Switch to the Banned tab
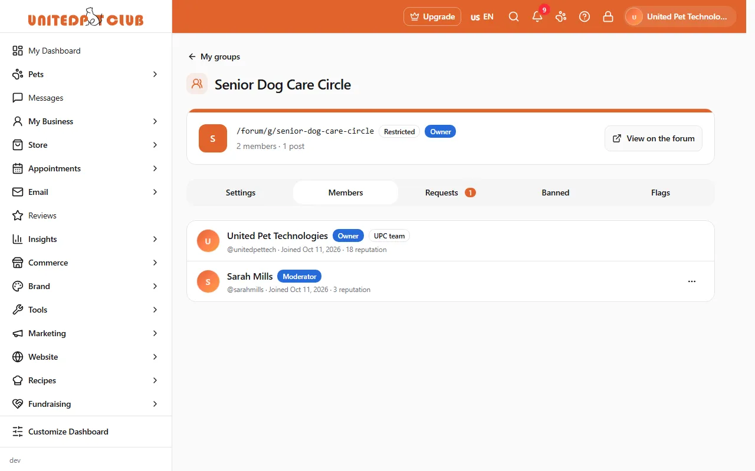This screenshot has width=755, height=471. [556, 193]
